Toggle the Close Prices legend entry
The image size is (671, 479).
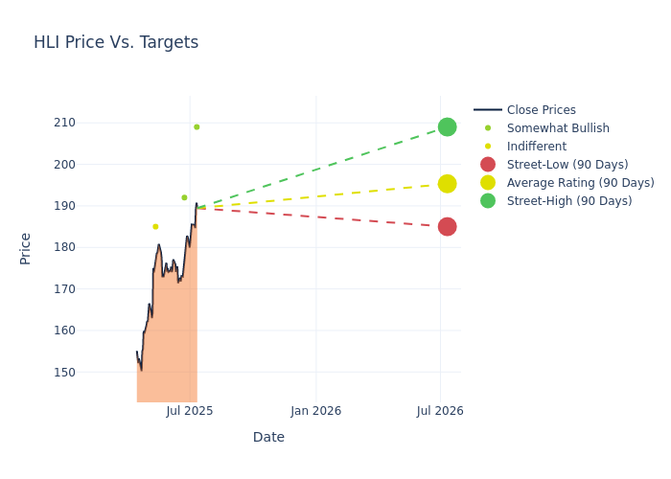coord(541,110)
